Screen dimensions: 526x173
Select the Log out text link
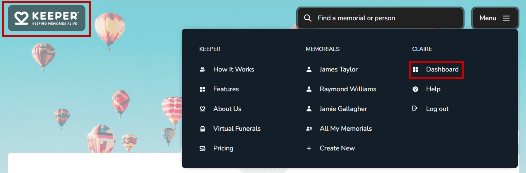pos(437,109)
